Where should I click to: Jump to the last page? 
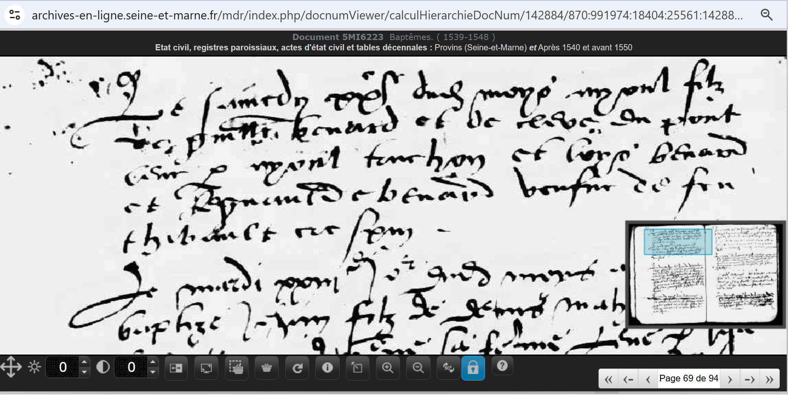[x=769, y=379]
